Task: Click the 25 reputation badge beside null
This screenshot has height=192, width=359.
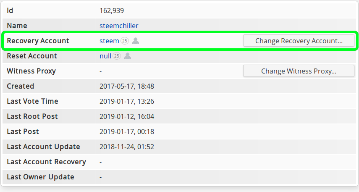Action: [x=117, y=56]
